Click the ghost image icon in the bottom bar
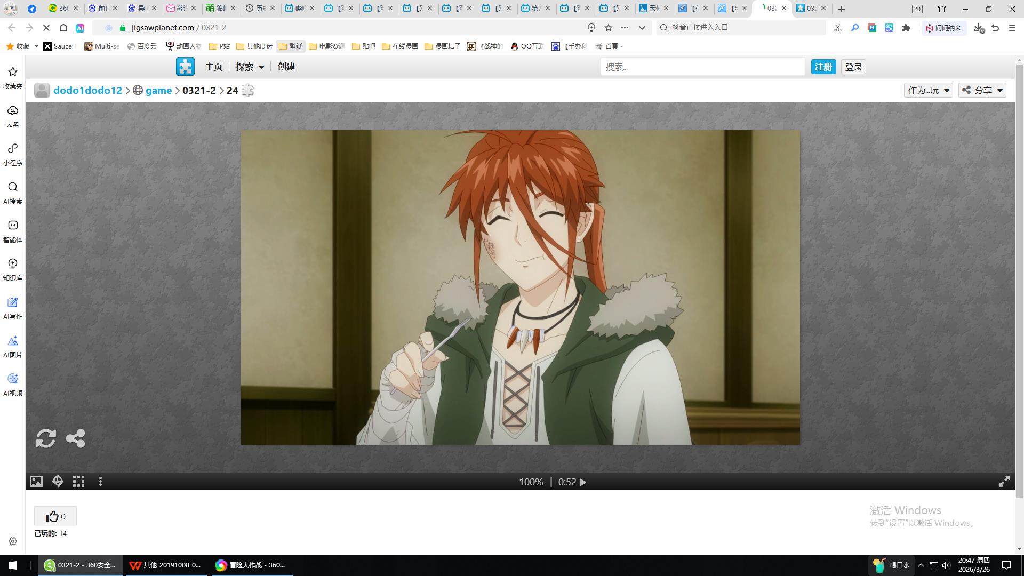Screen dimensions: 1024x576 point(58,482)
